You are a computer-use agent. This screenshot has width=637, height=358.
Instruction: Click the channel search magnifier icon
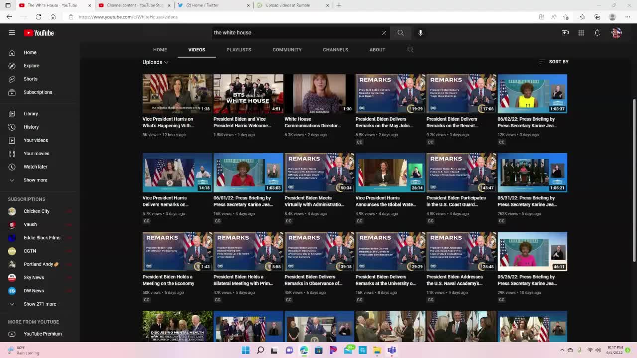411,50
